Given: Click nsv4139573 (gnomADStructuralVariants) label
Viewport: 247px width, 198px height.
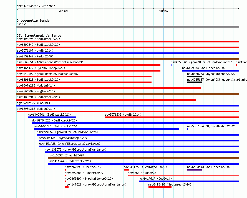Looking at the screenshot, I should pos(75,149).
